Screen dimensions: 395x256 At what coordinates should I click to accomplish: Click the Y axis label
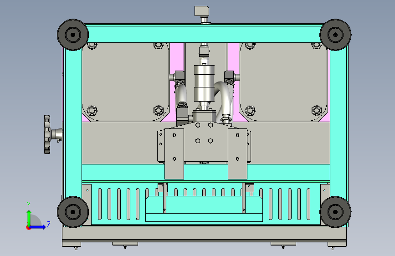[x=29, y=205]
